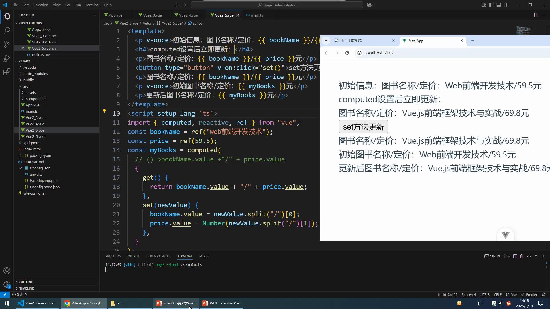Click split editor right icon
The height and width of the screenshot is (309, 550).
pos(536,15)
